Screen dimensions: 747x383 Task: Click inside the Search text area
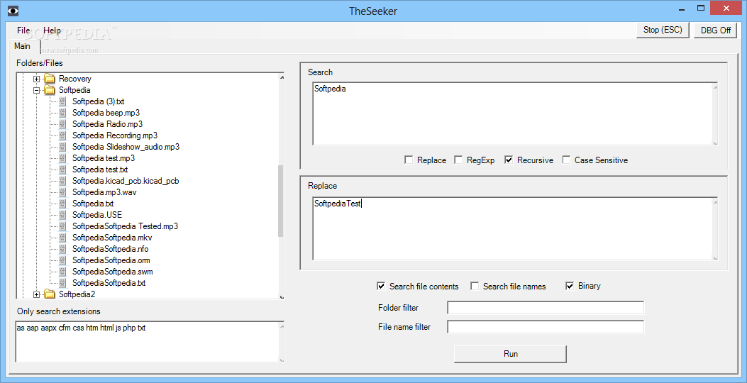tap(515, 114)
